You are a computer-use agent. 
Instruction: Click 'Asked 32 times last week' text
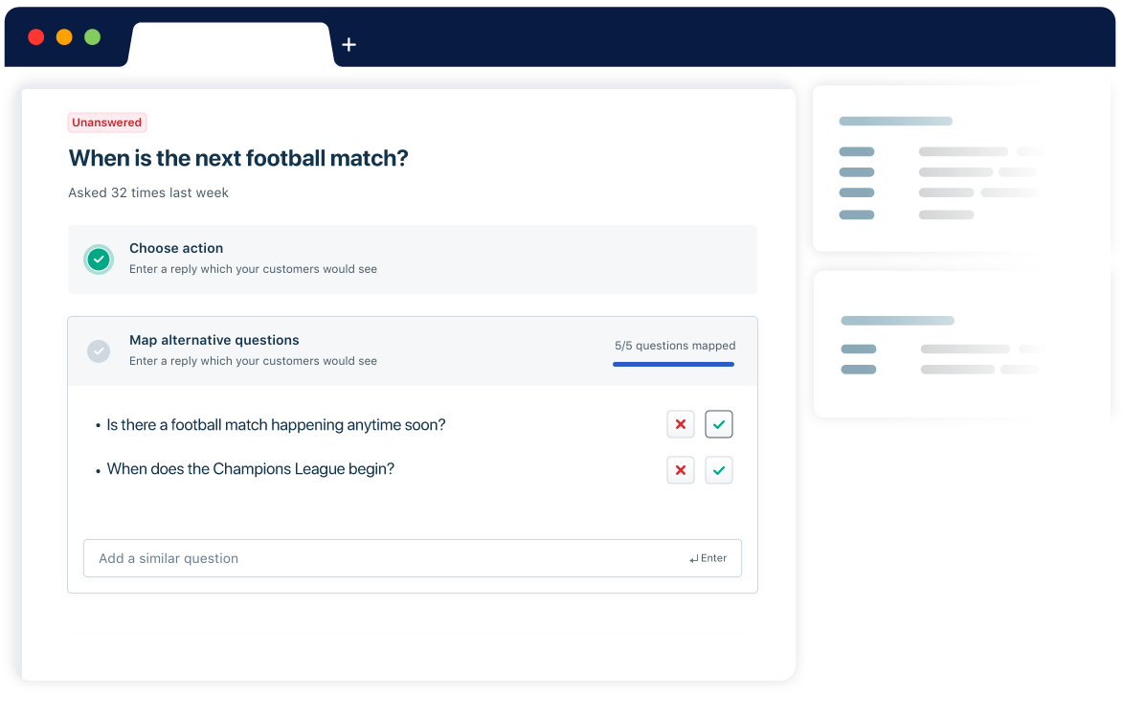(x=148, y=192)
